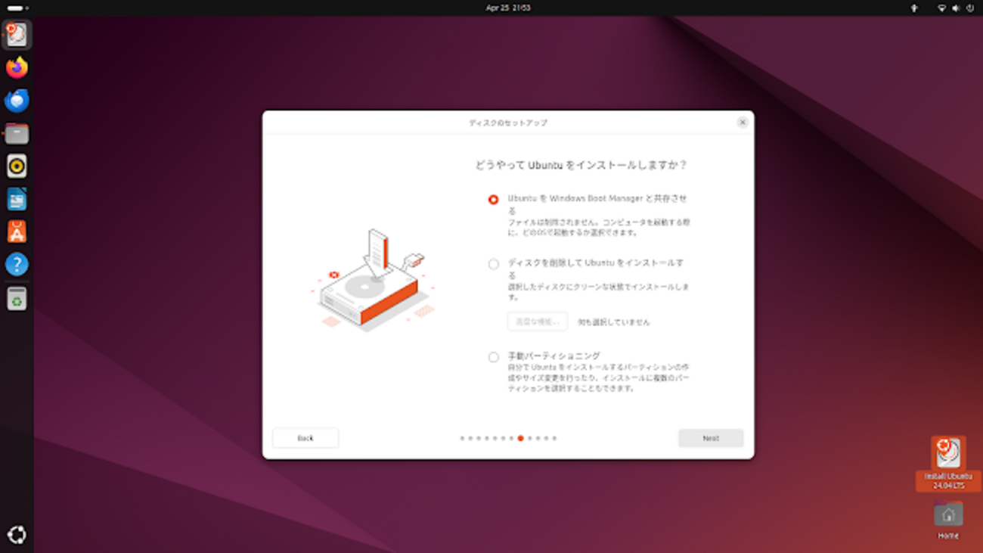Select the running Ubuntu installer dock icon

point(17,34)
